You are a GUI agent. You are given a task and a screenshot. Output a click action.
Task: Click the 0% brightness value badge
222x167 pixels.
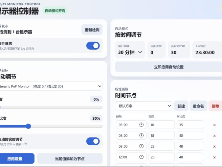pyautogui.click(x=96, y=99)
